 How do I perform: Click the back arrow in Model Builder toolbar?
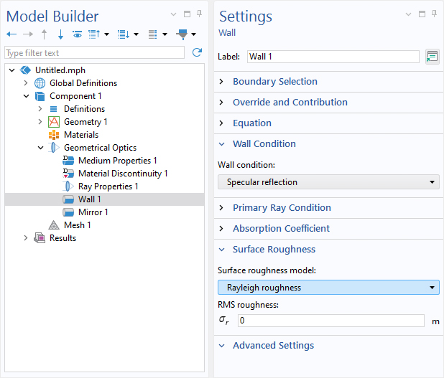11,34
